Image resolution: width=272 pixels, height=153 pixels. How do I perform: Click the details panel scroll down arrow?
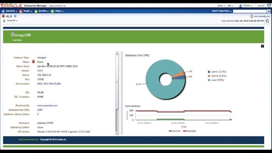pyautogui.click(x=117, y=133)
